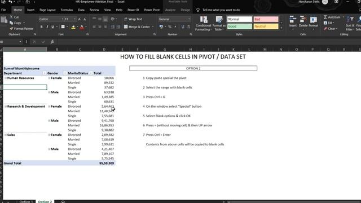
Task: Click the Insert cells icon
Action: point(293,20)
